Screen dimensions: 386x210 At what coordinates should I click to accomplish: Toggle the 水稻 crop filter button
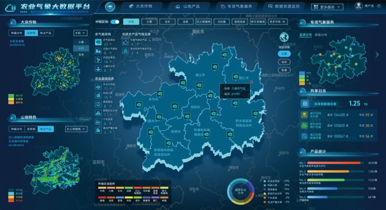(131, 22)
